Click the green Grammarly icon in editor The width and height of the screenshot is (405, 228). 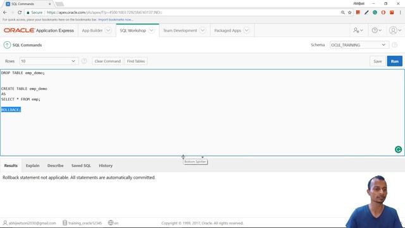pyautogui.click(x=398, y=149)
